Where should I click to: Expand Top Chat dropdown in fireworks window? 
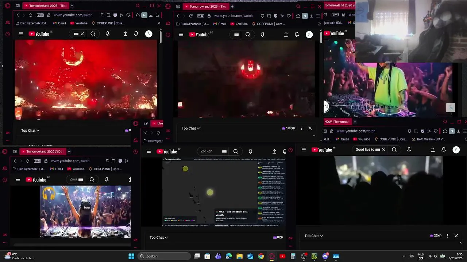click(30, 131)
